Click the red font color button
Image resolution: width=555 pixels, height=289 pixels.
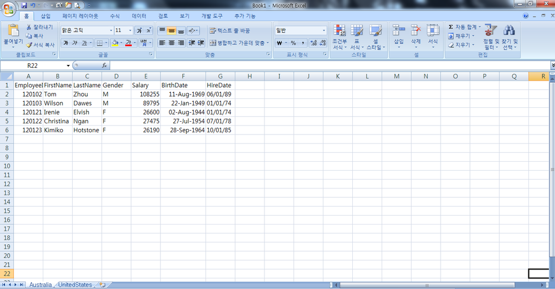coord(128,43)
